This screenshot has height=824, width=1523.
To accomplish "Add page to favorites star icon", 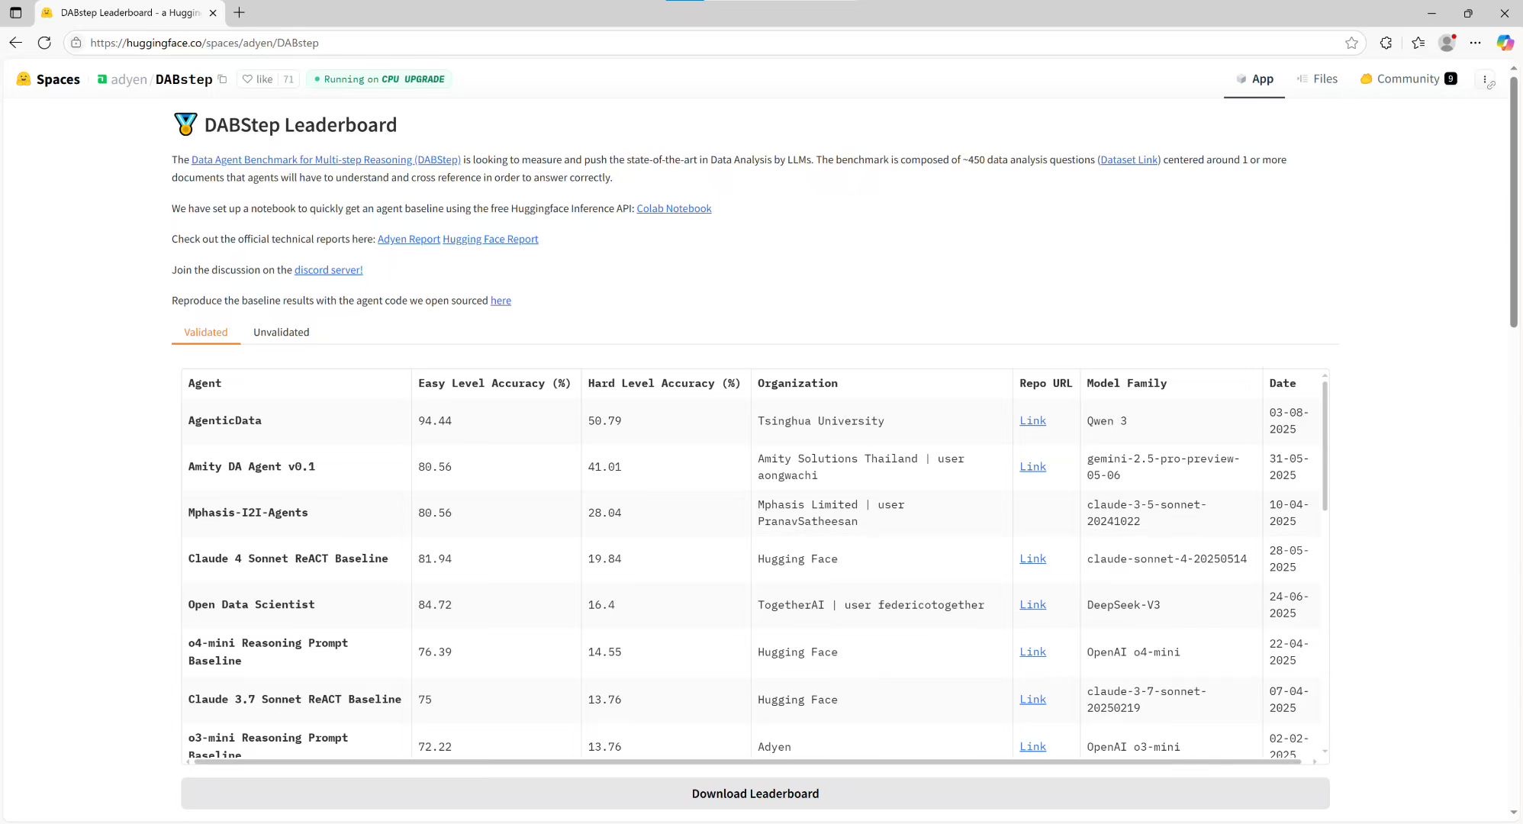I will click(1351, 43).
